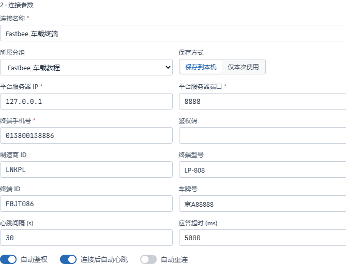Select the 仅本次使用 option

pos(243,67)
